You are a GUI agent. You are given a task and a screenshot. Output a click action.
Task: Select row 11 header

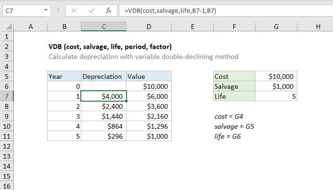tap(7, 136)
